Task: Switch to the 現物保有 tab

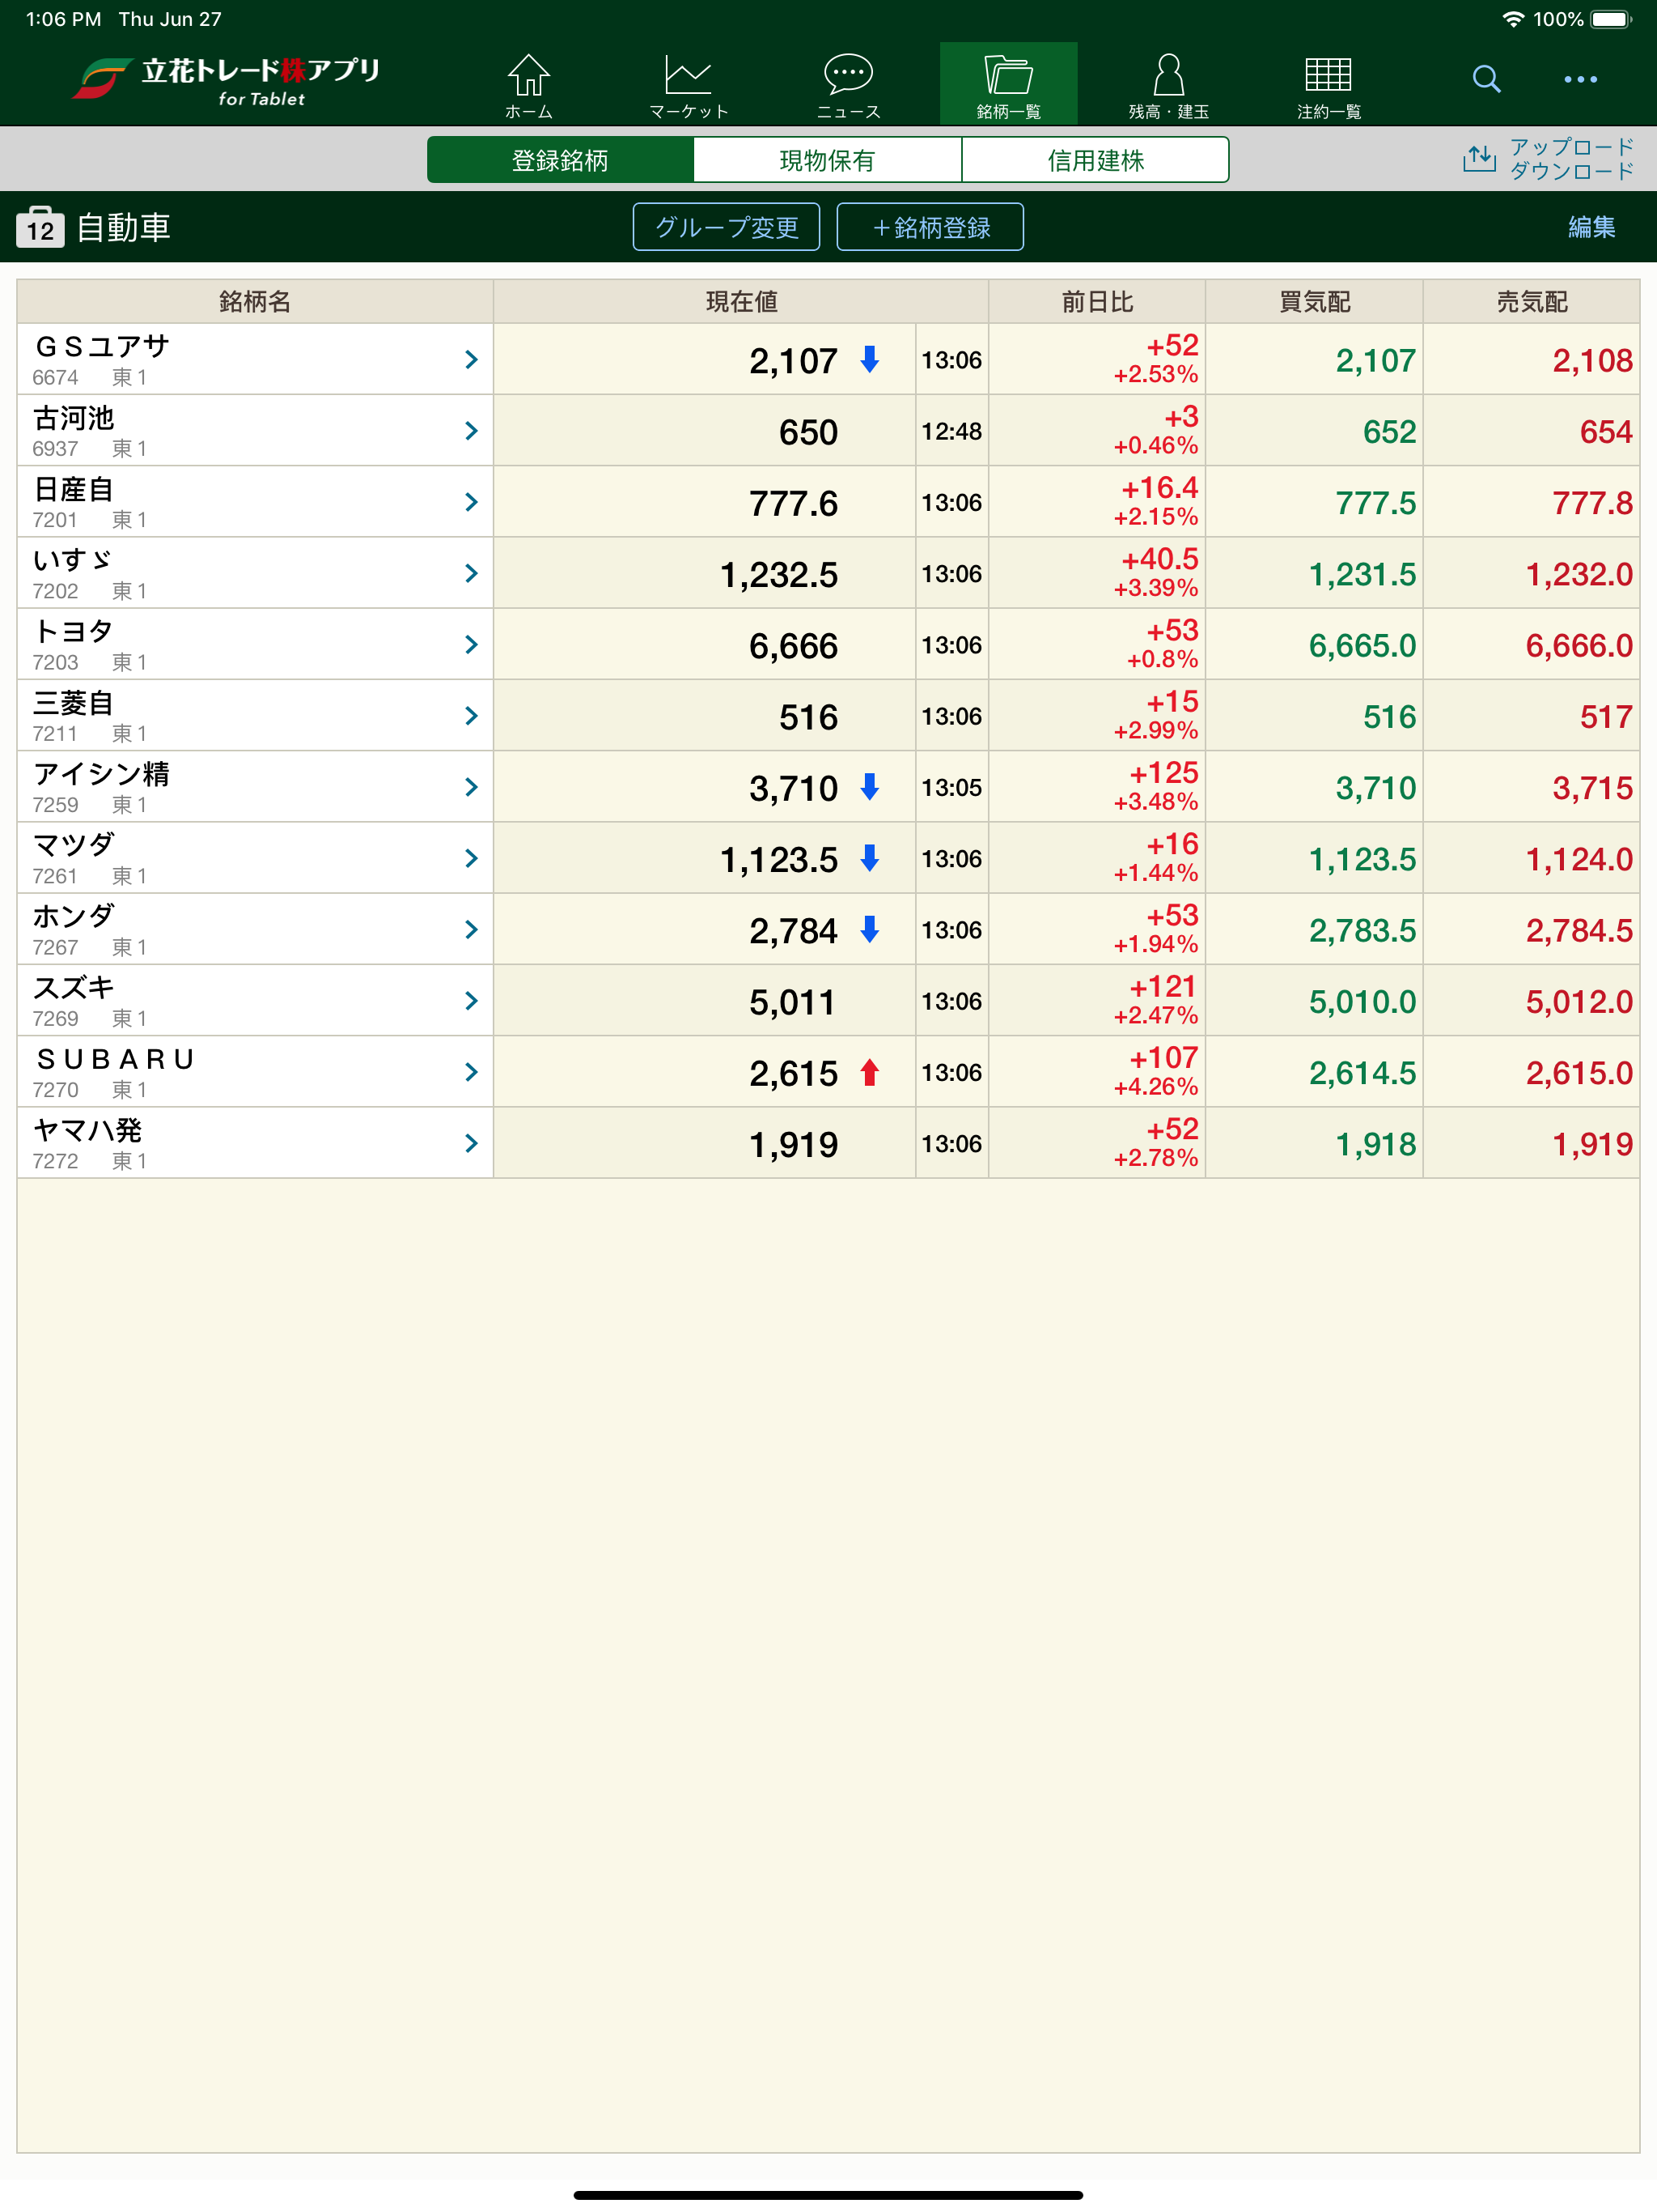Action: pos(828,160)
